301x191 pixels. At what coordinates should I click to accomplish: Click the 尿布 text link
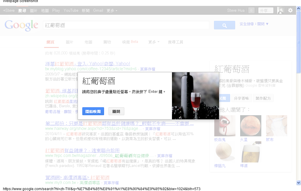(270, 140)
